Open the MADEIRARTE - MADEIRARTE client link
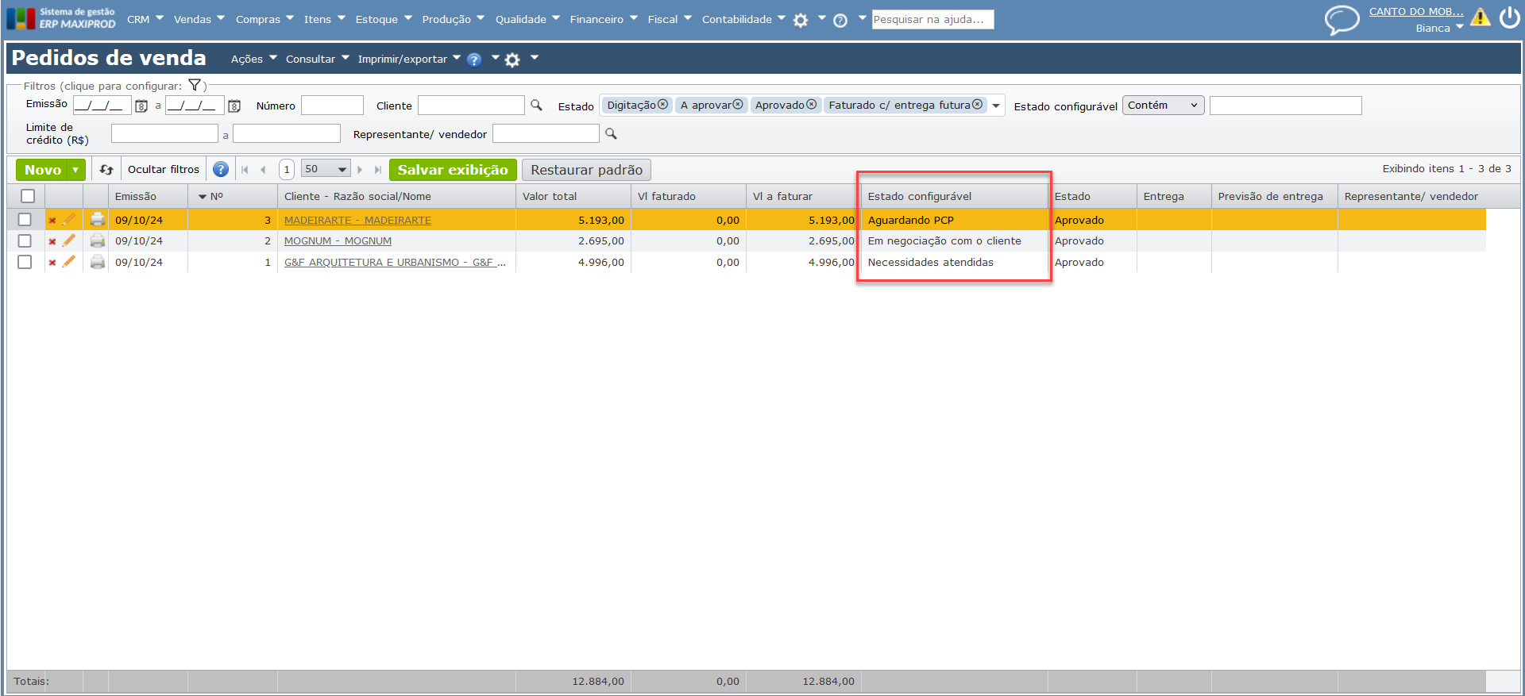 tap(357, 220)
